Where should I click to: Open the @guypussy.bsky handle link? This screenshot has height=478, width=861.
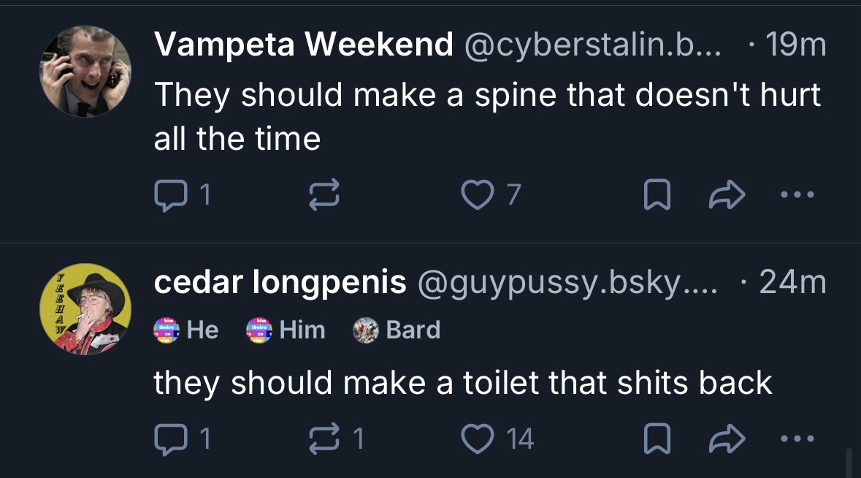(567, 283)
